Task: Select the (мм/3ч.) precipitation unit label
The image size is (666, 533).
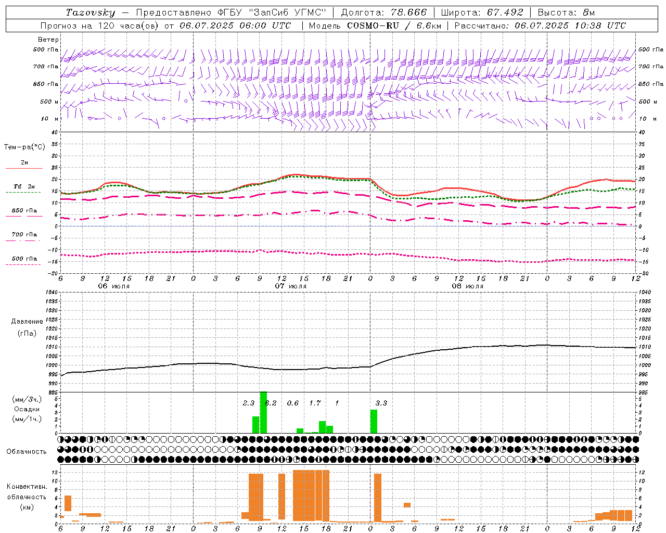Action: click(x=27, y=399)
